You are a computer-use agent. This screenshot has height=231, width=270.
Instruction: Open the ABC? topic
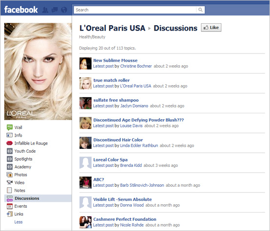[x=99, y=179]
